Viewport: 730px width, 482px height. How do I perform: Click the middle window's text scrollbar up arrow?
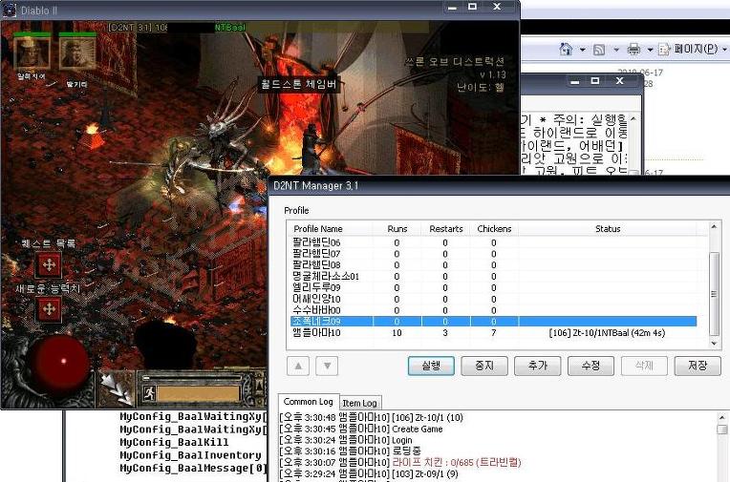[633, 118]
